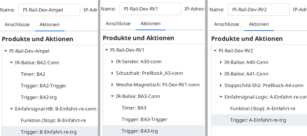The image size is (307, 136).
Task: Collapse Einfahrsignal-Logic A-Einfahrt-re-conn node
Action: point(221,97)
